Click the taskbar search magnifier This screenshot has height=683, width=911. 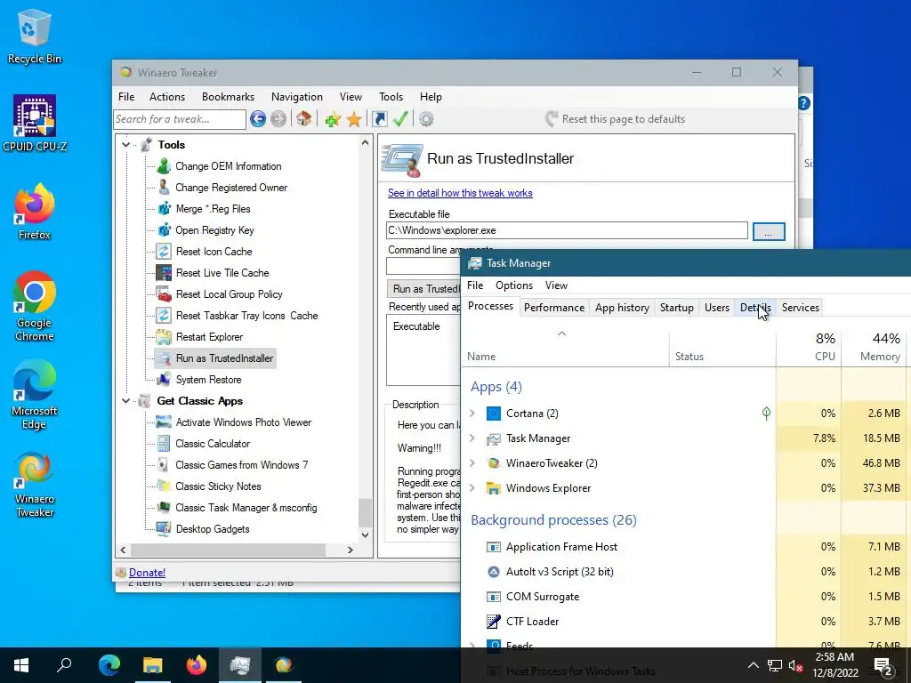coord(64,665)
